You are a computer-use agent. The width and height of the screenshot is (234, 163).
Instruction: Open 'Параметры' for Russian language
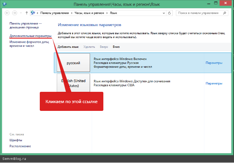click(x=214, y=63)
